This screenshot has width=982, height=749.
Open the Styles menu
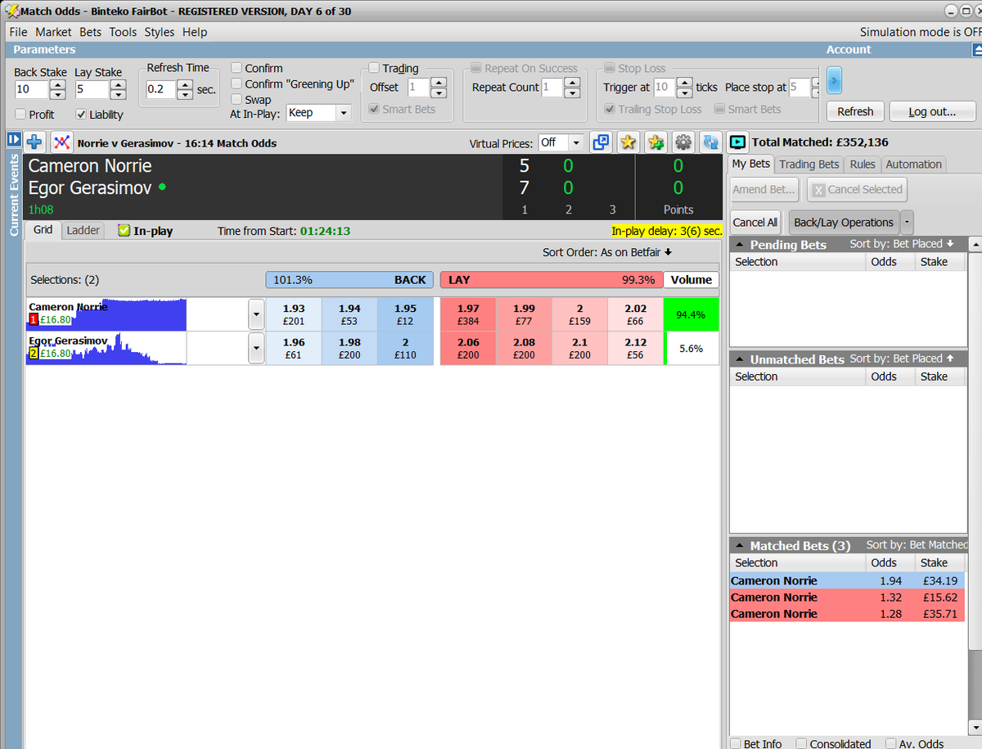[x=160, y=32]
